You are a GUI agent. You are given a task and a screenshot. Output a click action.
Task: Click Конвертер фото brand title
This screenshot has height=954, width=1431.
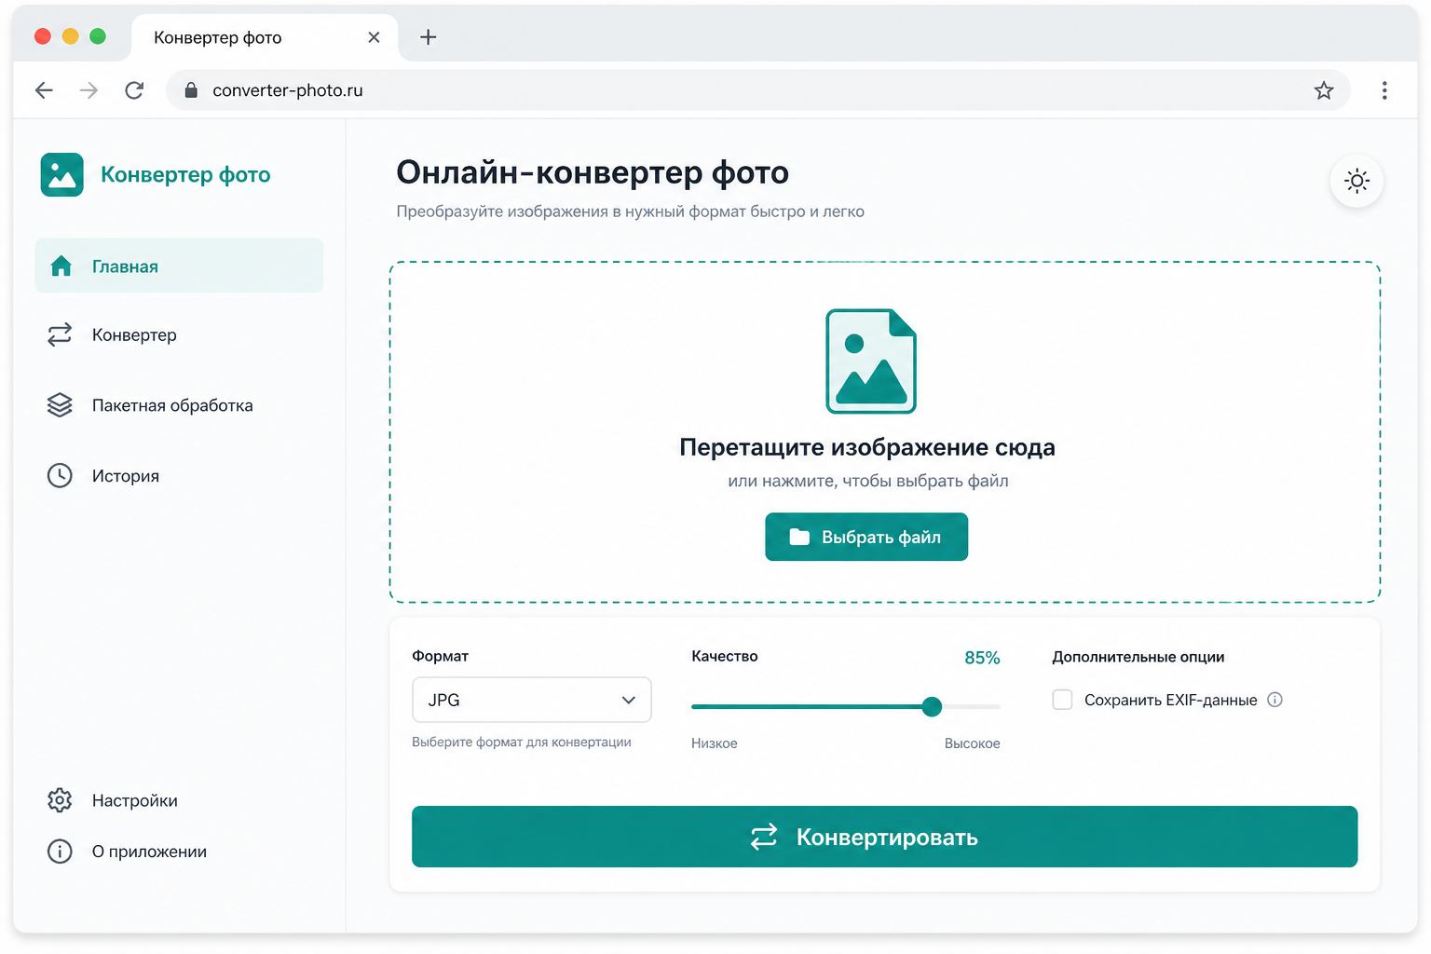point(185,174)
